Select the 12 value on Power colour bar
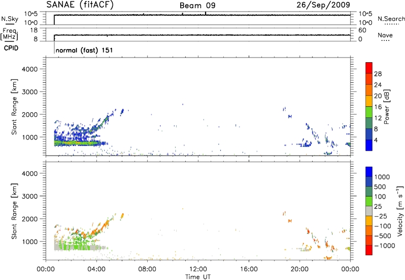The width and height of the screenshot is (405, 280). pyautogui.click(x=378, y=118)
